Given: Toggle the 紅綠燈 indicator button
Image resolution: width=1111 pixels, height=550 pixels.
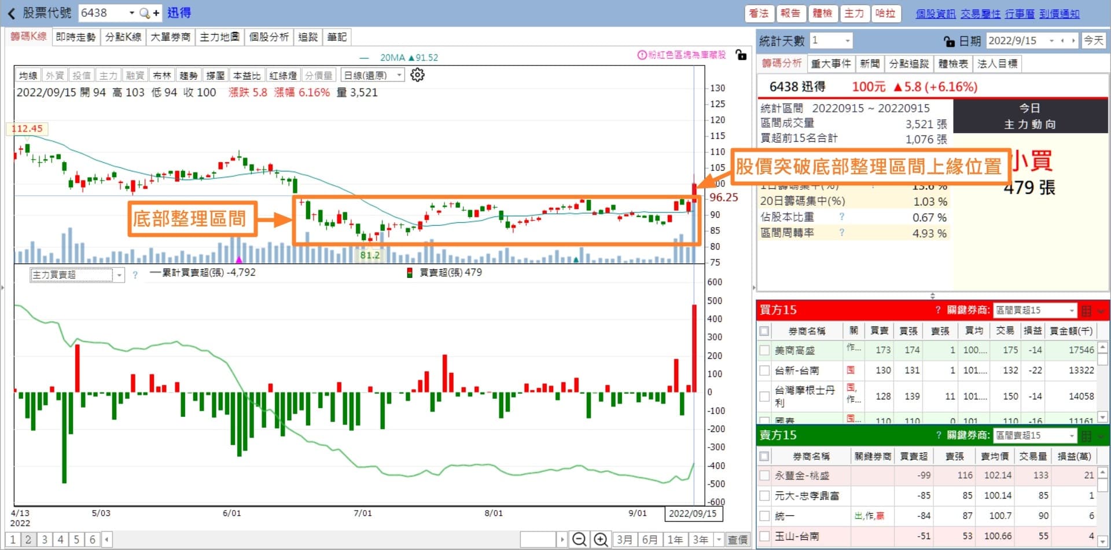Looking at the screenshot, I should tap(283, 75).
